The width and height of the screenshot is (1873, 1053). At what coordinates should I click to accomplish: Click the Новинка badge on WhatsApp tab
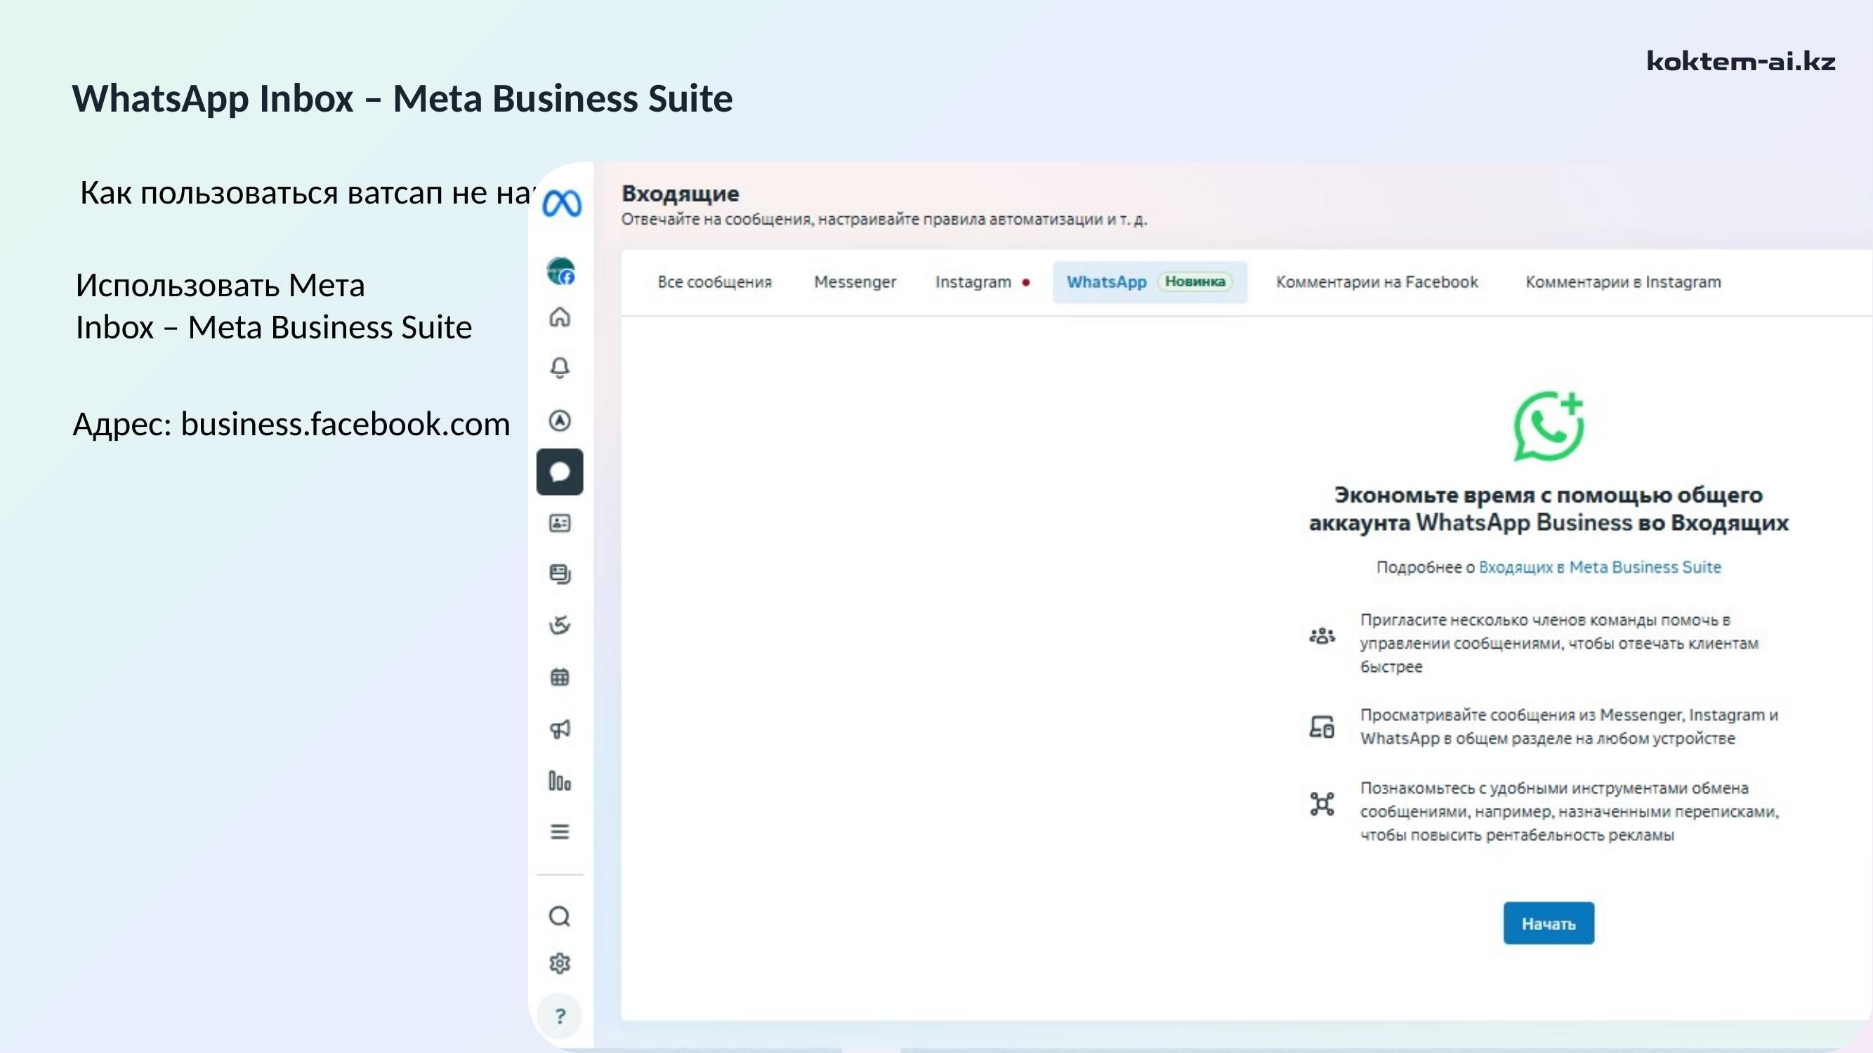(1195, 282)
